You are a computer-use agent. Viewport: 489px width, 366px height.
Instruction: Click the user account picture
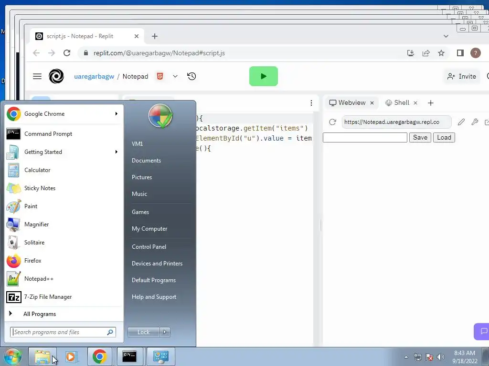[160, 116]
